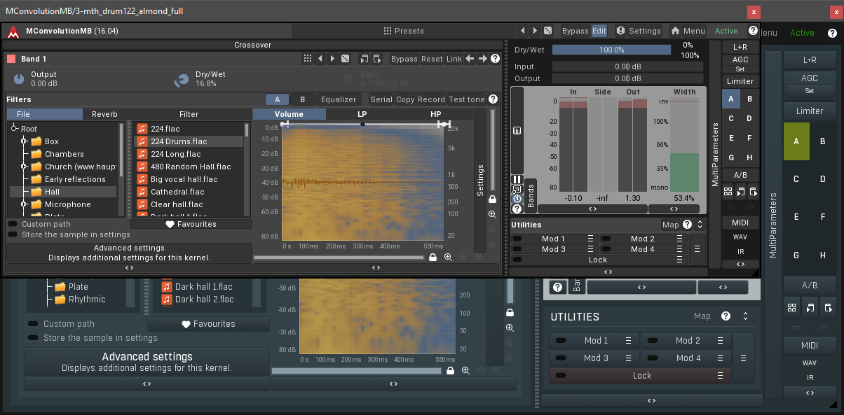Zoom in the spectrogram time axis
Screen dimensions: 844x415
[x=448, y=258]
